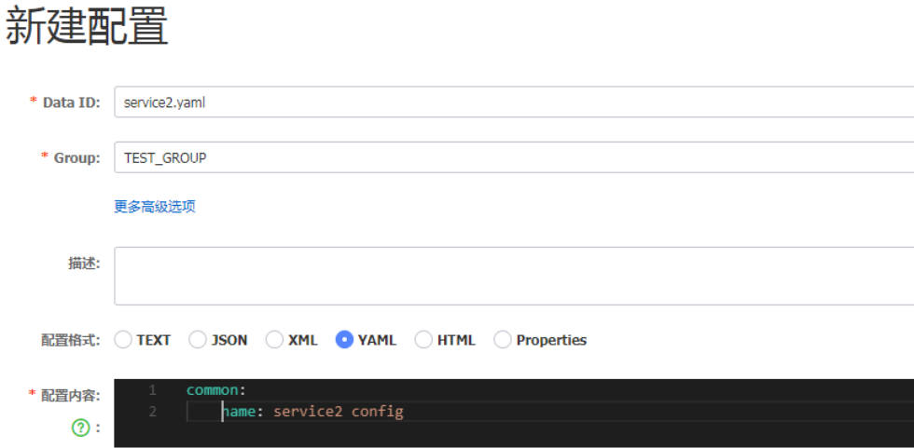Viewport: 914px width, 448px height.
Task: Open the green help question mark icon
Action: pos(80,428)
